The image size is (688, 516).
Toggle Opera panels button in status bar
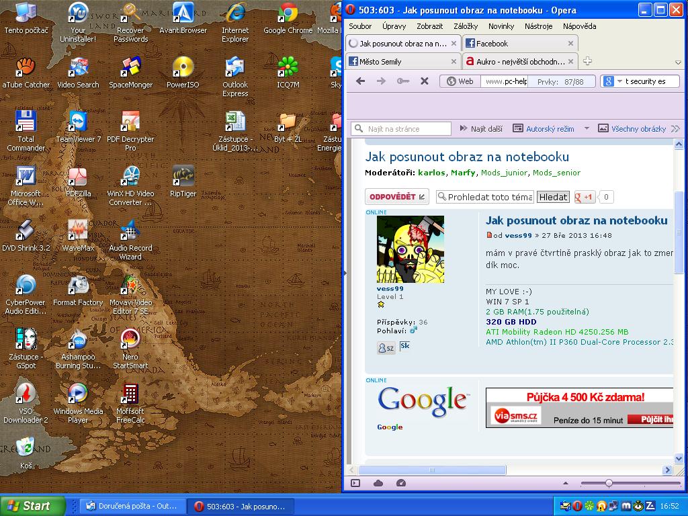click(355, 483)
